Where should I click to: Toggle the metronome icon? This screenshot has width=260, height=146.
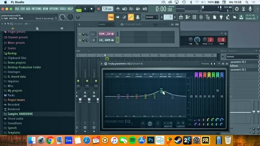pos(118,9)
